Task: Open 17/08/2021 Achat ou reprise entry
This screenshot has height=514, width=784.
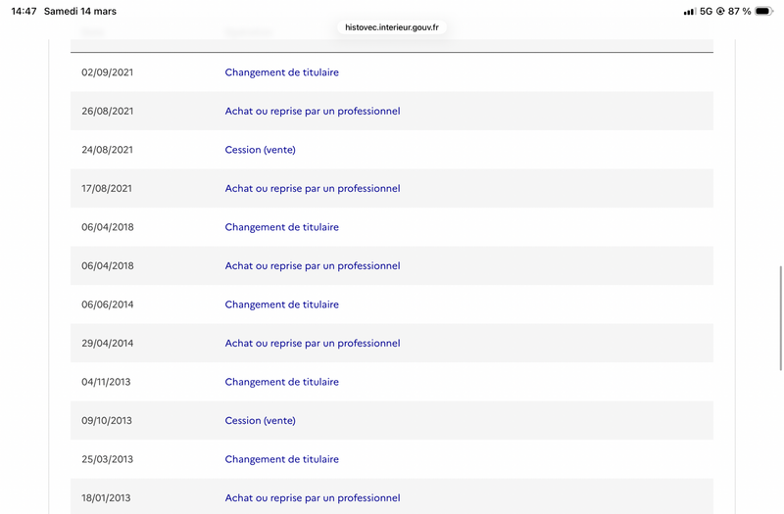Action: [312, 188]
